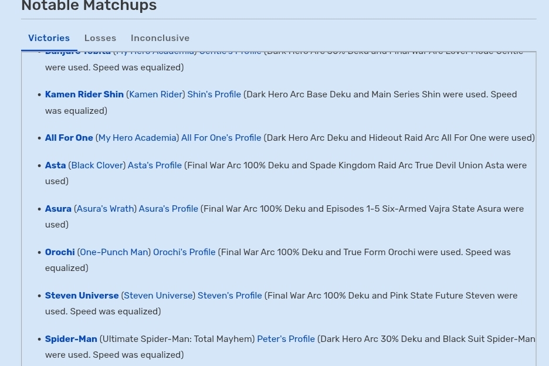
Task: Click the bold Asura link
Action: pyautogui.click(x=58, y=208)
